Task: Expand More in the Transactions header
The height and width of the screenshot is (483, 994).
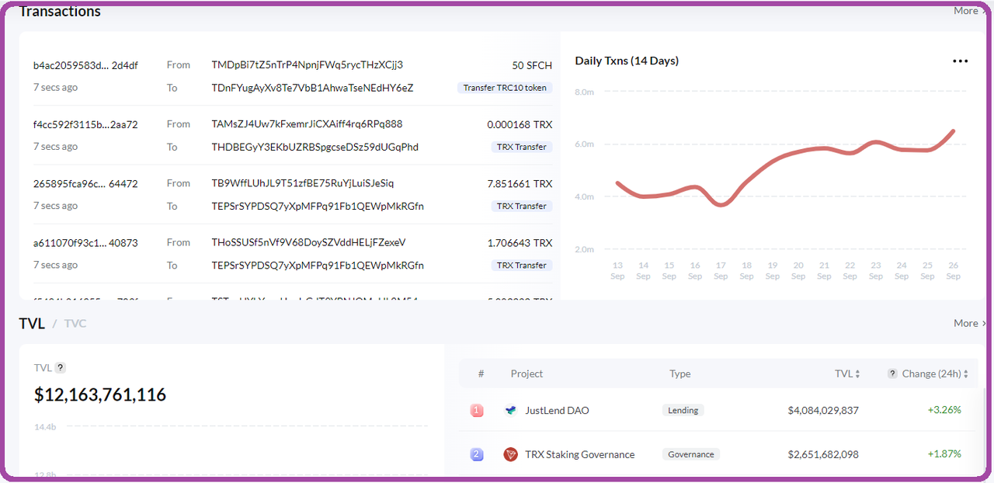Action: click(x=965, y=10)
